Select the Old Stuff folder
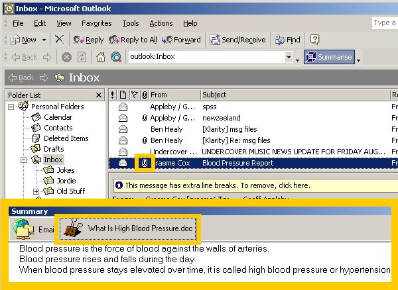The height and width of the screenshot is (290, 398). [x=70, y=191]
